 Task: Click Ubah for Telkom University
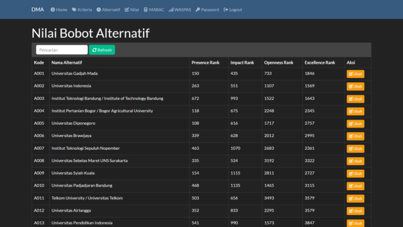(355, 199)
